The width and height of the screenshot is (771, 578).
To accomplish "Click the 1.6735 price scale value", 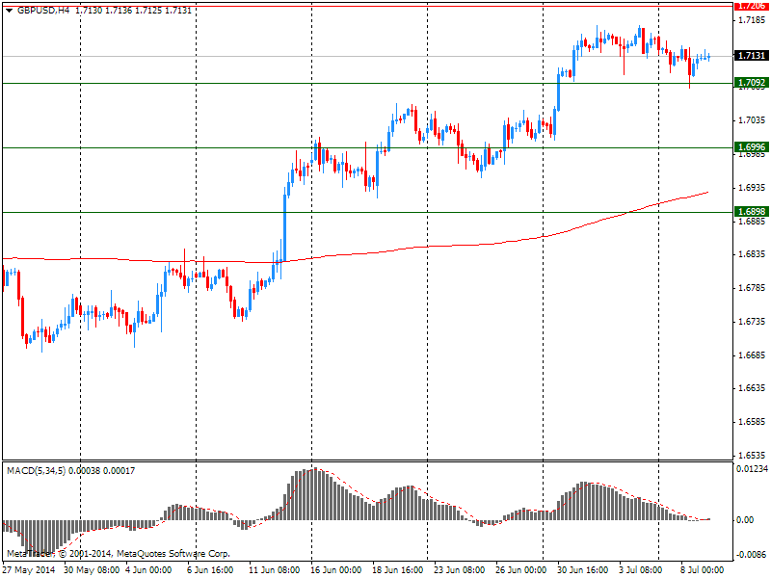I will coord(752,322).
